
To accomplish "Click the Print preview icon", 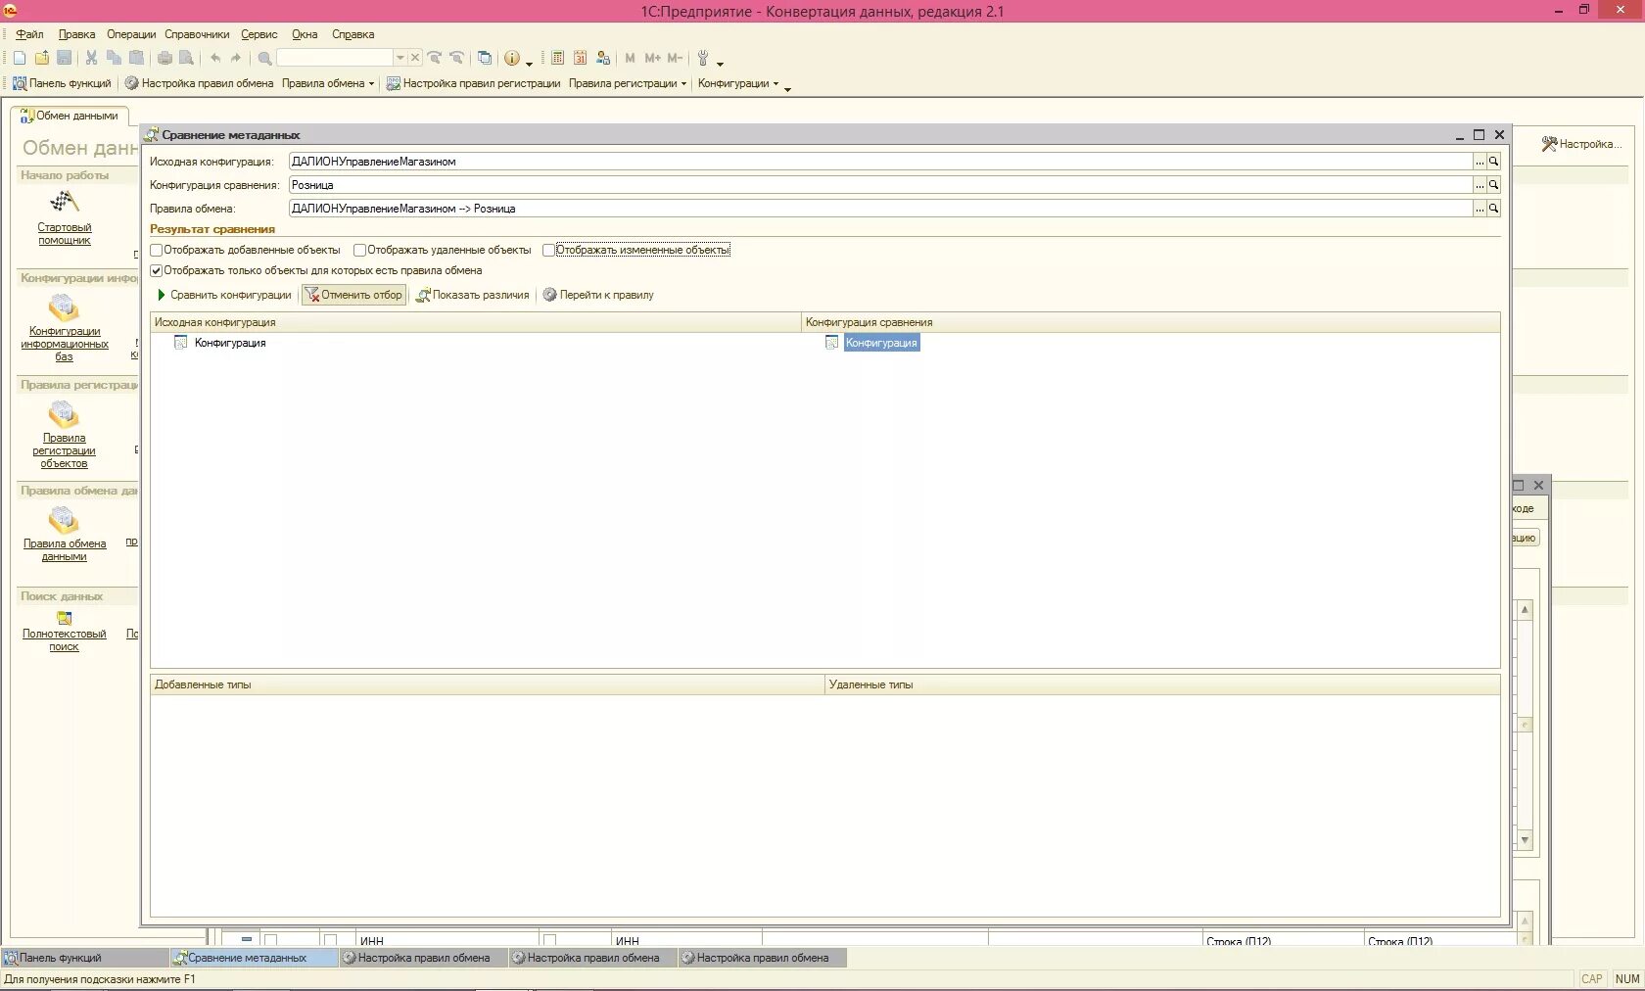I will point(186,58).
